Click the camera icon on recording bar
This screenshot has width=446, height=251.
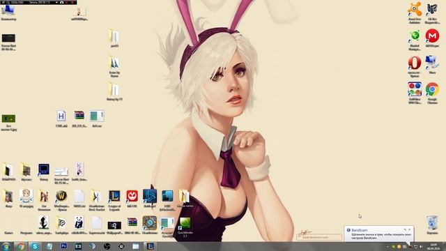(62, 2)
